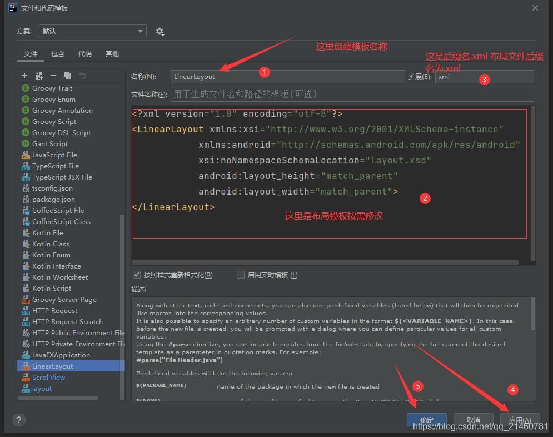
Task: Click the JavaFXApplication icon
Action: click(26, 355)
